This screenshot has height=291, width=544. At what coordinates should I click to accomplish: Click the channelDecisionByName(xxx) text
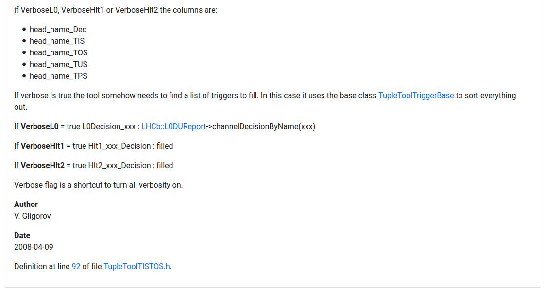[x=264, y=127]
